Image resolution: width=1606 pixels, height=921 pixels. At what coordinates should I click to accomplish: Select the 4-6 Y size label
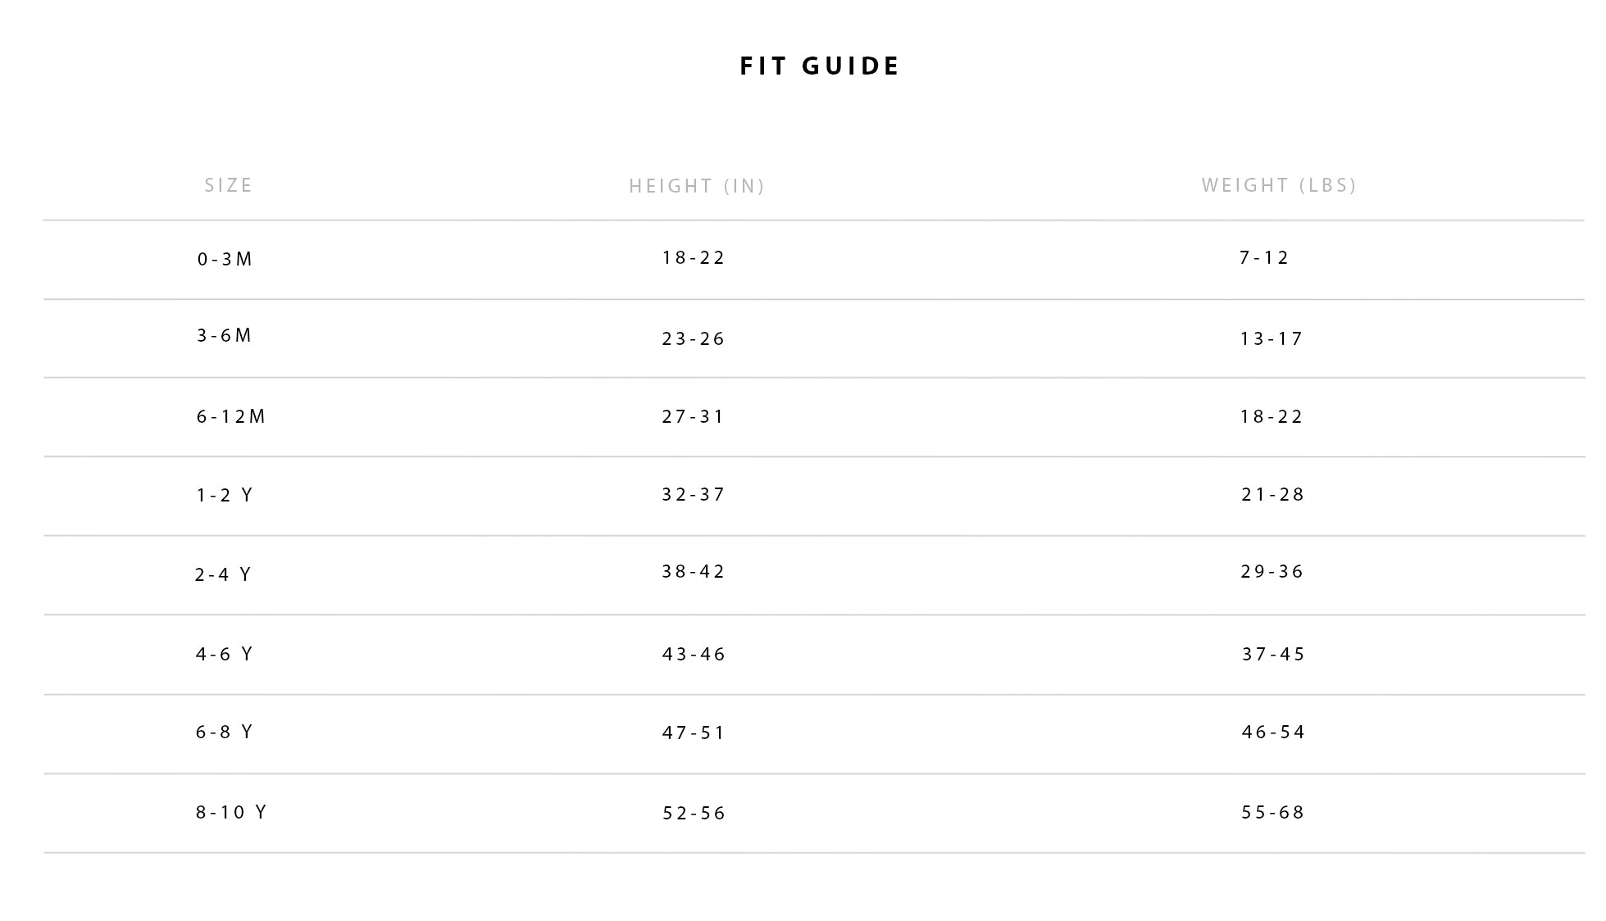click(225, 654)
